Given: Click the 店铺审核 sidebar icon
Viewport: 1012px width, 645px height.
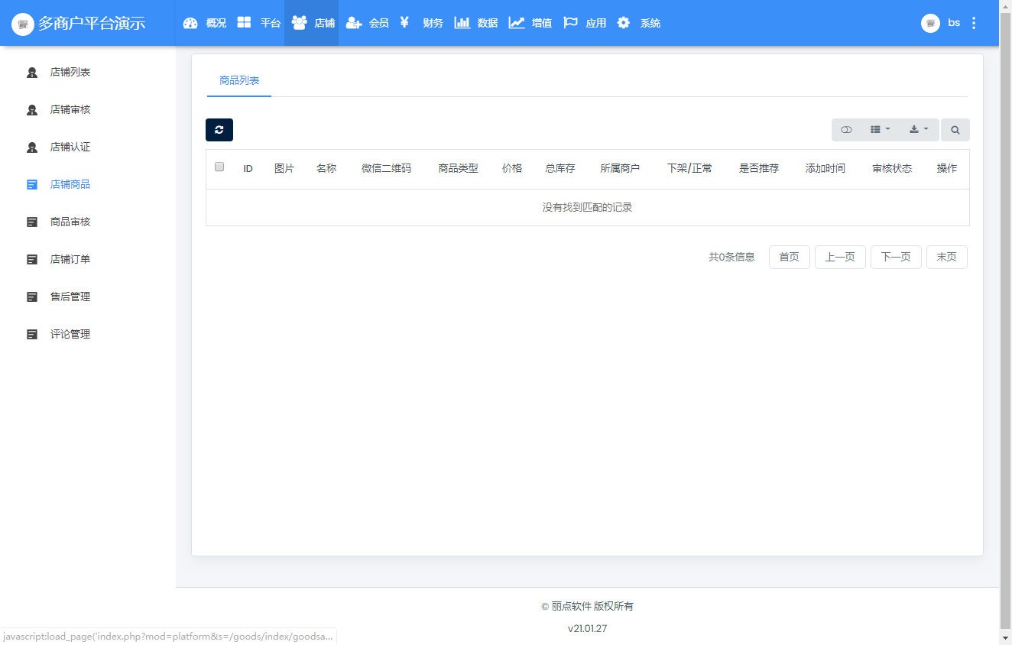Looking at the screenshot, I should pyautogui.click(x=32, y=110).
